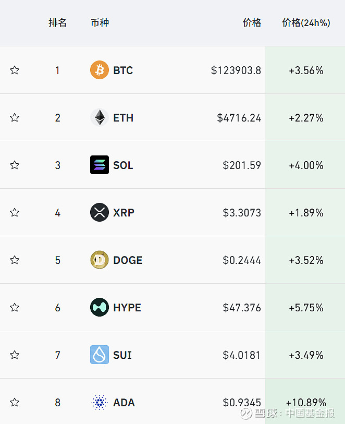Screen dimensions: 345x424
Task: Click the SUI water-drop icon
Action: [x=100, y=355]
